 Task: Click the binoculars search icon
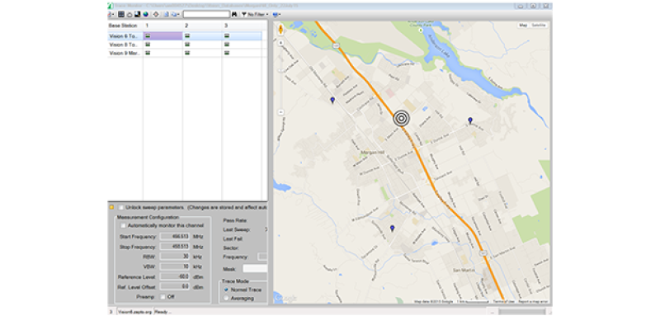coord(234,14)
